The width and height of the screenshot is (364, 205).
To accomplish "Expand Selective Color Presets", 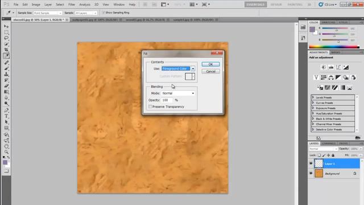I will [313, 129].
